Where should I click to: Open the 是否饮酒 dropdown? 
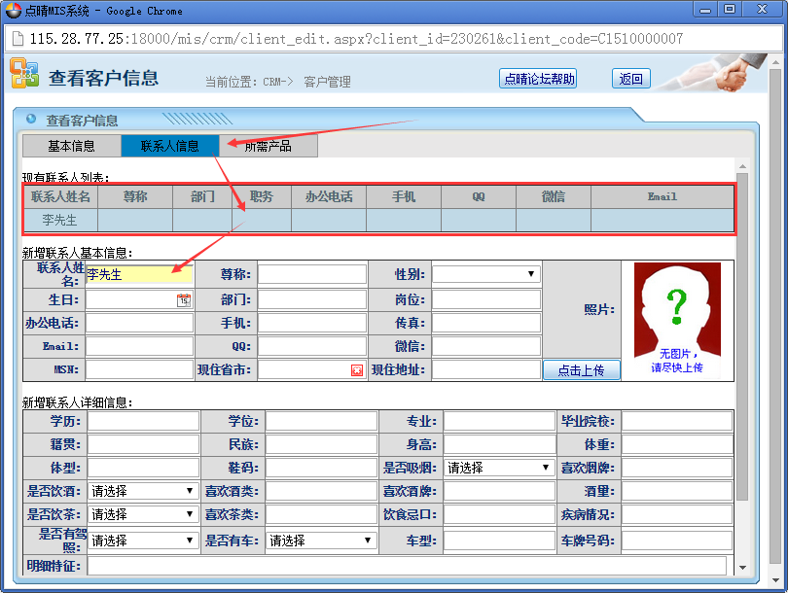pyautogui.click(x=143, y=491)
